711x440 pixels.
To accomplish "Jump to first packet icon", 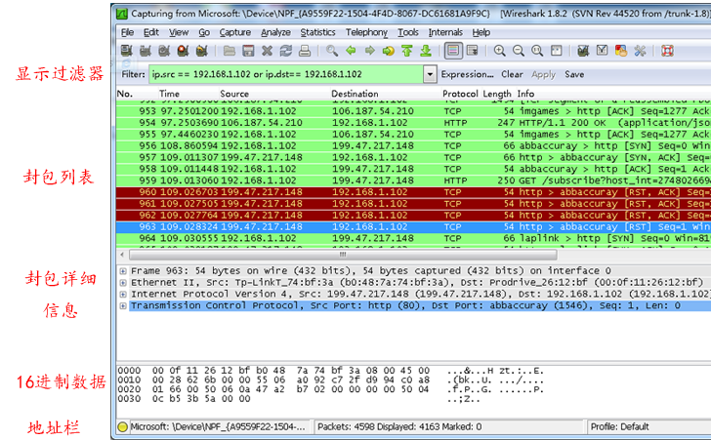I will point(406,51).
